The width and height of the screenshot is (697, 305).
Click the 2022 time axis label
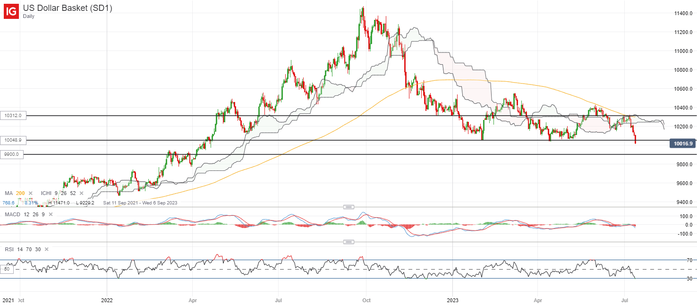[107, 300]
